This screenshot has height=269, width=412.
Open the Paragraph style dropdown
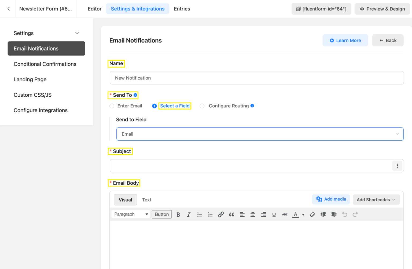(131, 214)
